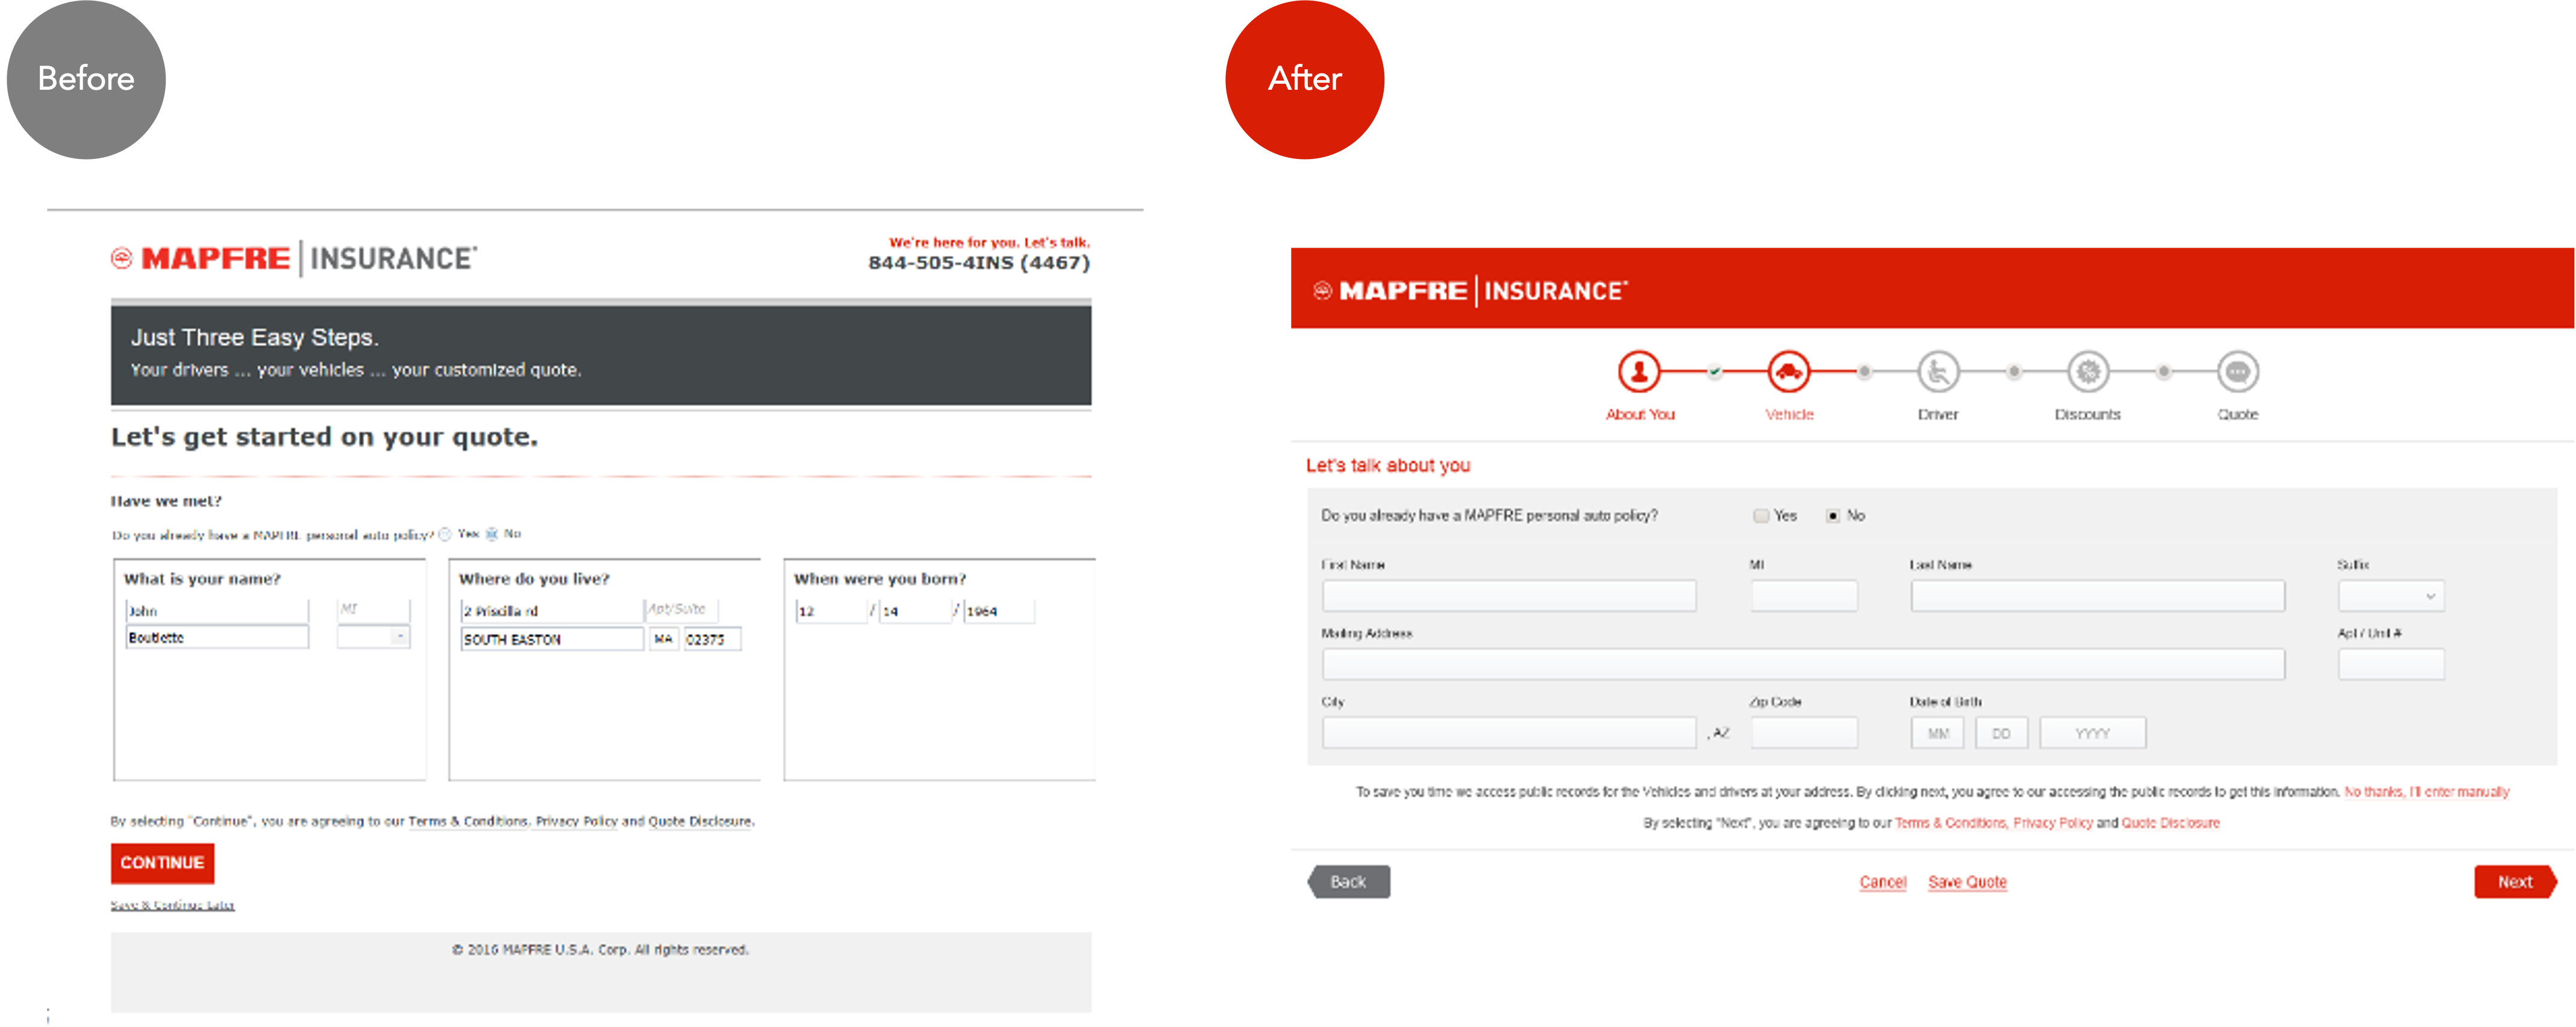Select No in the After form
The width and height of the screenshot is (2576, 1027).
1833,516
